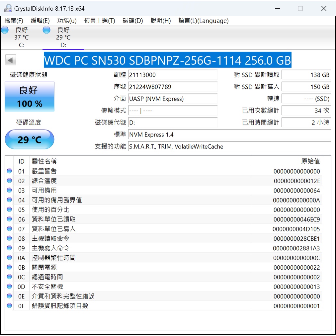
Task: Click the previous disk arrow button
Action: 11,60
